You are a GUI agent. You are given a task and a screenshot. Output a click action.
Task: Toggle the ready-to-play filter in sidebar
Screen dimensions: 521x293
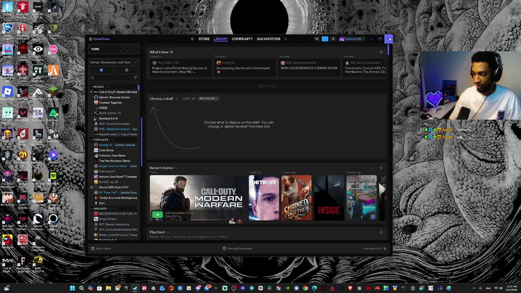tap(127, 70)
